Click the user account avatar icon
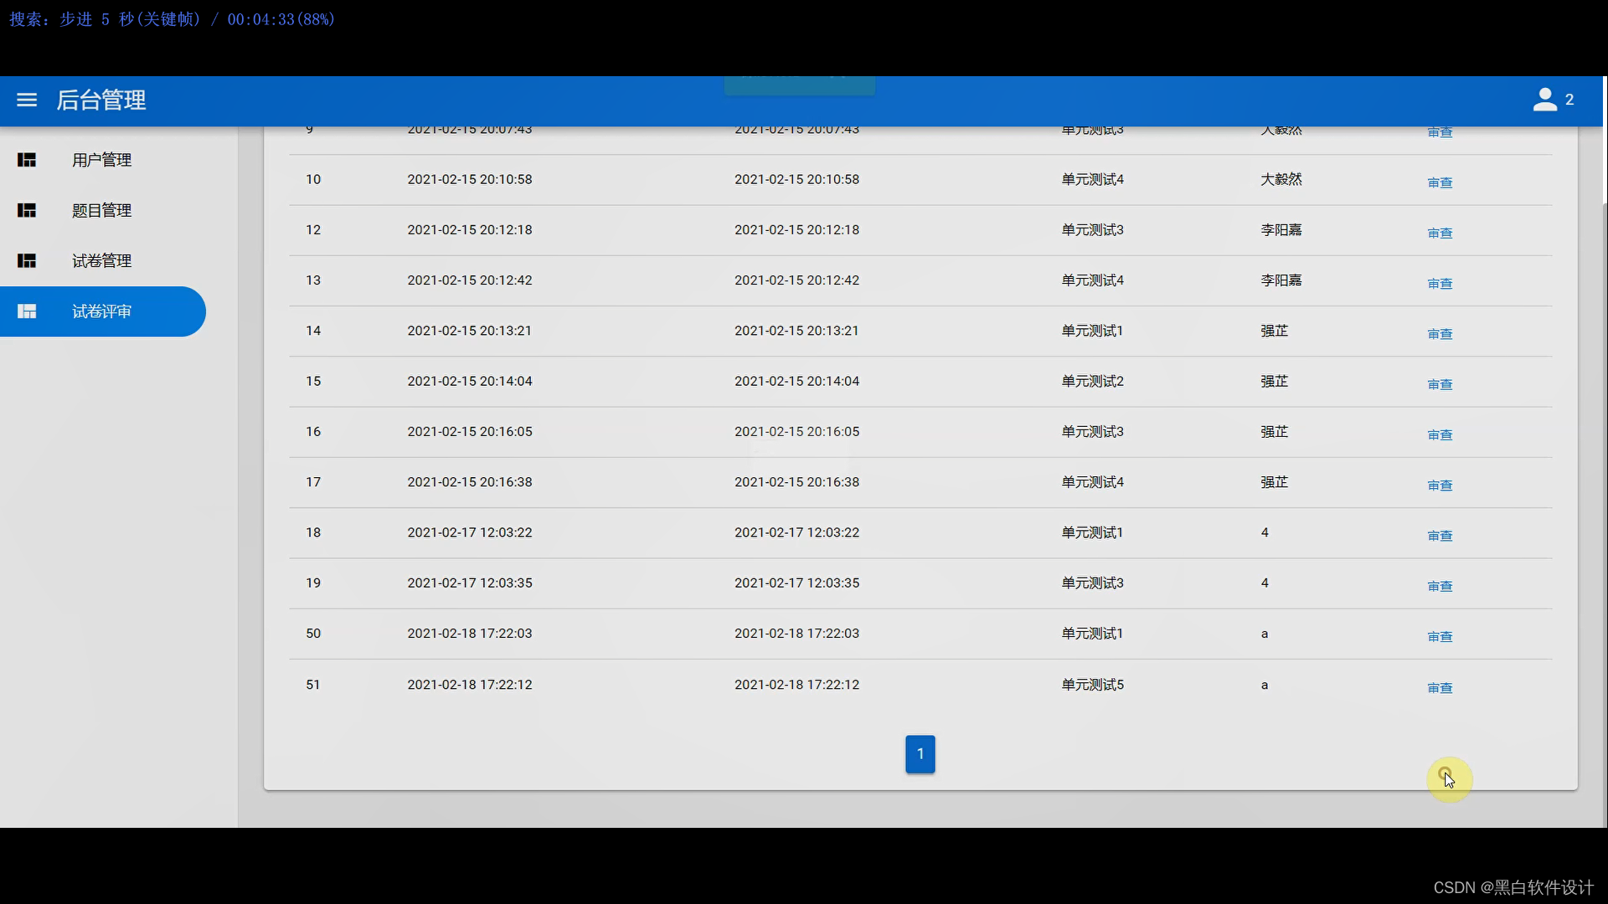 click(1544, 100)
